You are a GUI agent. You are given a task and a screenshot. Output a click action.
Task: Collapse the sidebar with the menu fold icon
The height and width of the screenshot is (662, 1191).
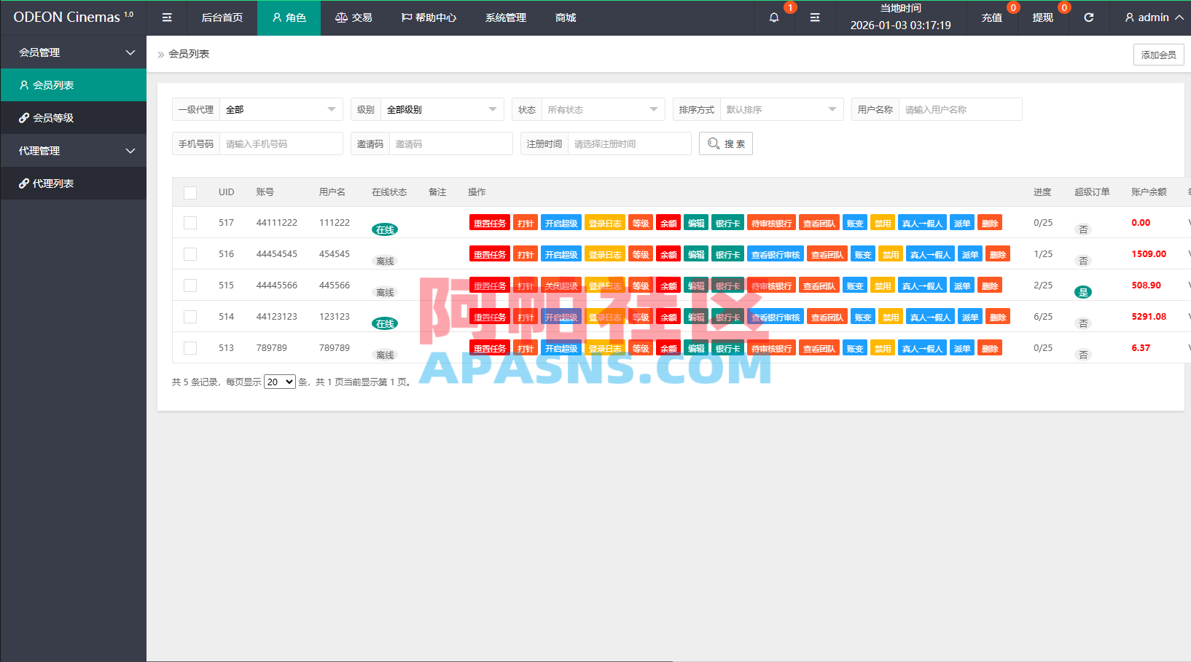tap(167, 17)
